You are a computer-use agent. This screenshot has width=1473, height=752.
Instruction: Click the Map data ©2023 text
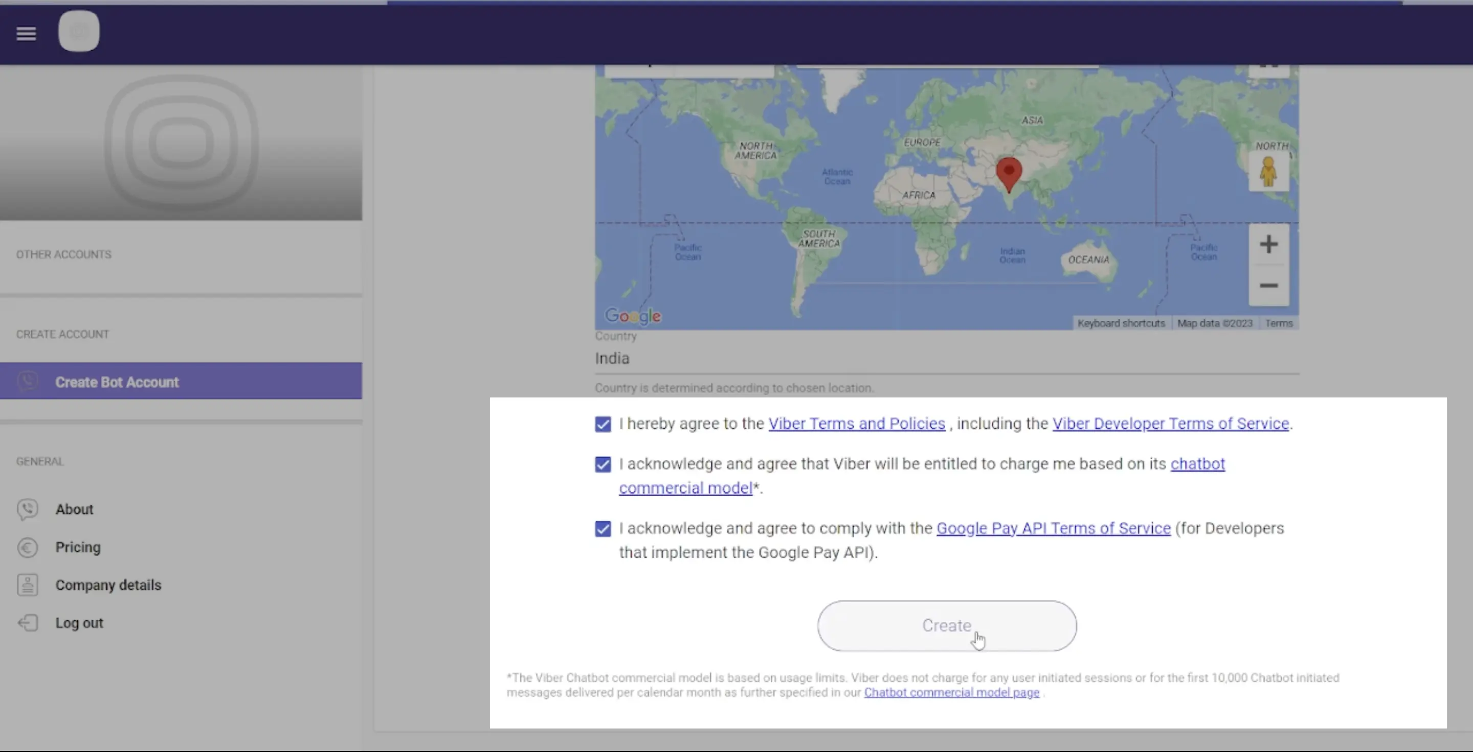(x=1215, y=323)
